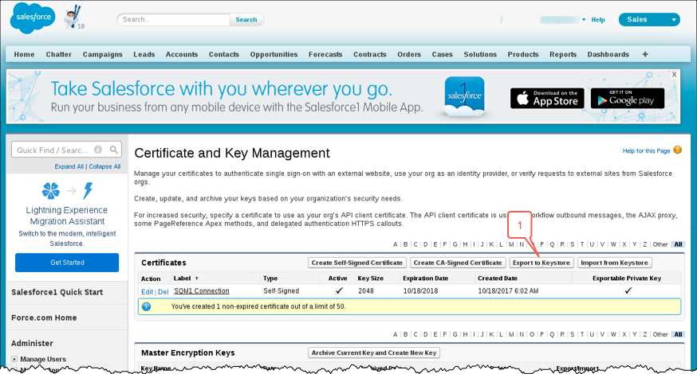The height and width of the screenshot is (374, 697).
Task: Click Manage Users in the sidebar
Action: pos(43,359)
